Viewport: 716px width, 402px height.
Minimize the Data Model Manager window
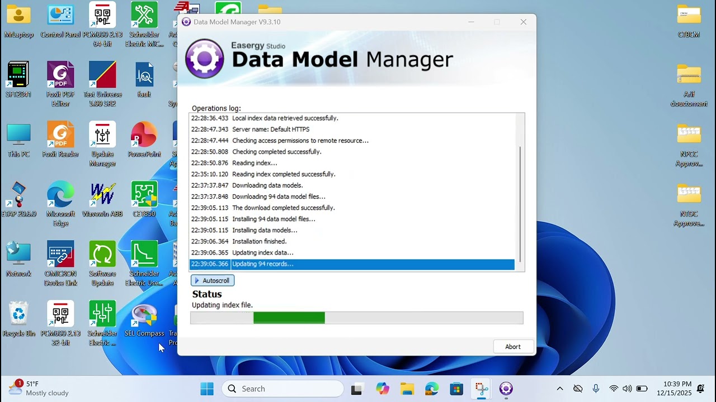pyautogui.click(x=472, y=22)
